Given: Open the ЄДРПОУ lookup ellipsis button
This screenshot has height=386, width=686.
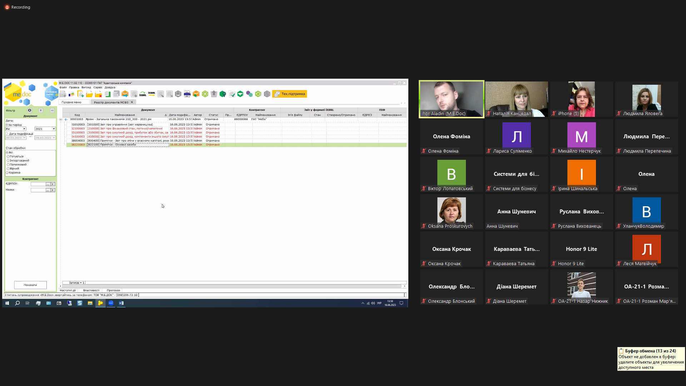Looking at the screenshot, I should pos(48,184).
